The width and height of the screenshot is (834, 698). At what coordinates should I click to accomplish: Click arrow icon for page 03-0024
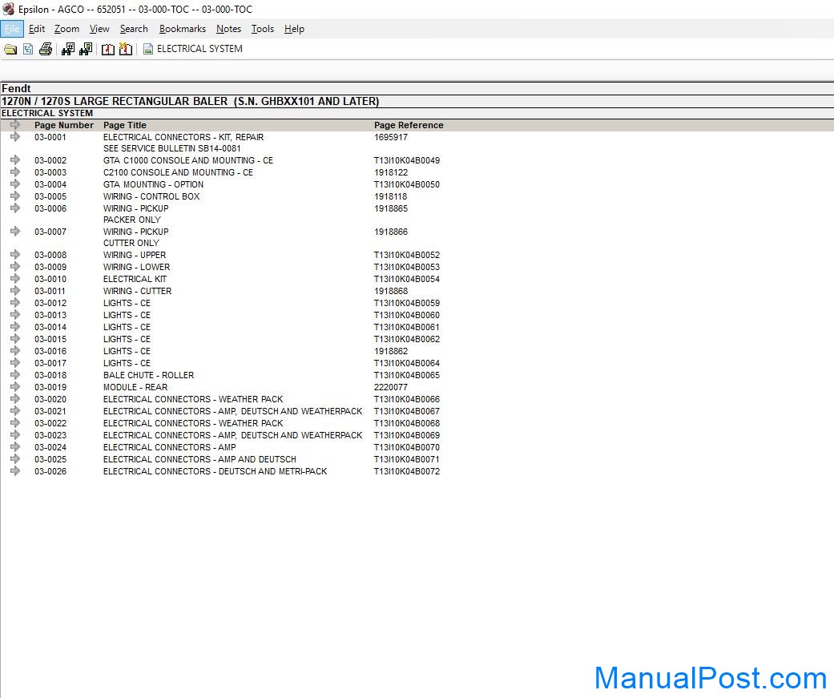coord(15,447)
